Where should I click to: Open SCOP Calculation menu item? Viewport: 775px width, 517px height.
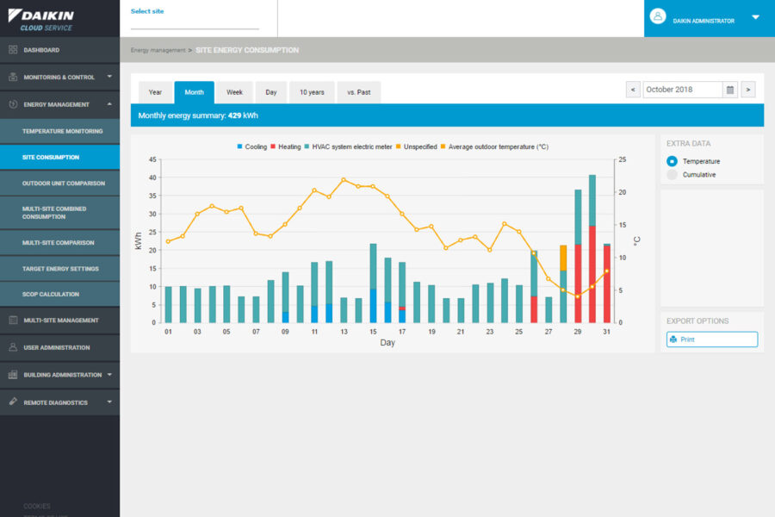tap(59, 295)
